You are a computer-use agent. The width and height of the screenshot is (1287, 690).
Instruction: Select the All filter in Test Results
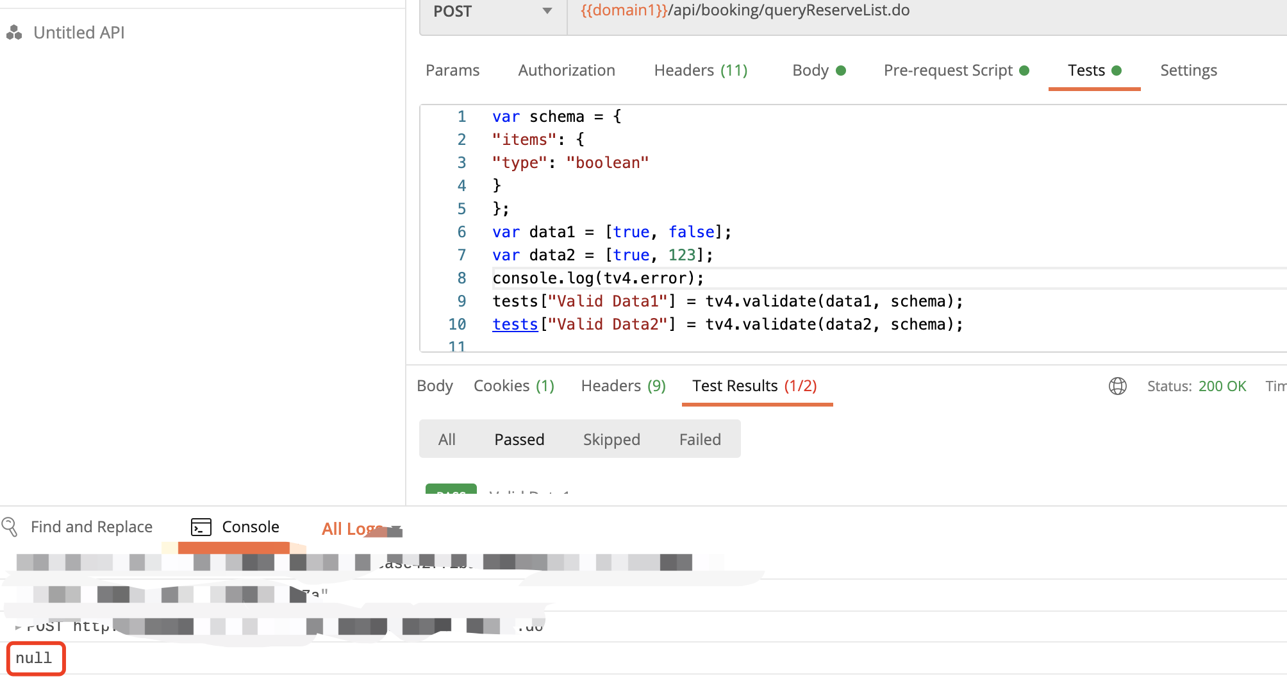tap(447, 439)
